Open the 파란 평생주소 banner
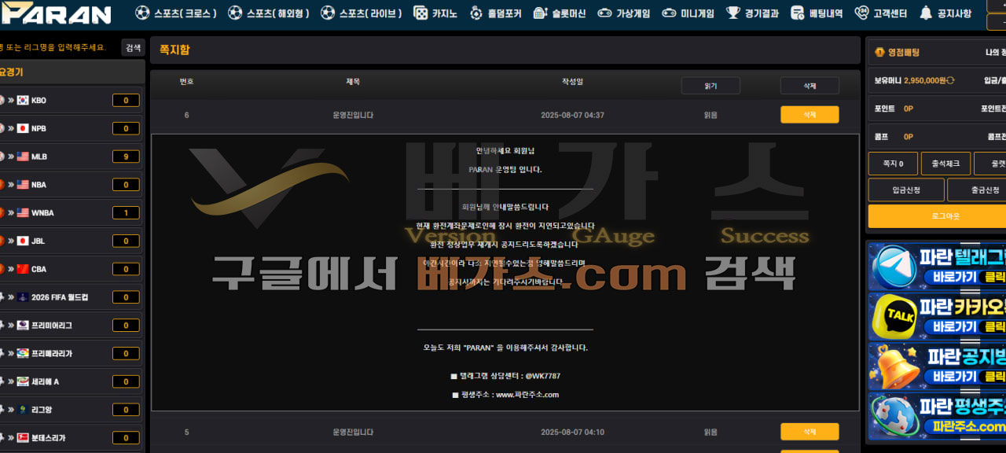 pyautogui.click(x=937, y=417)
